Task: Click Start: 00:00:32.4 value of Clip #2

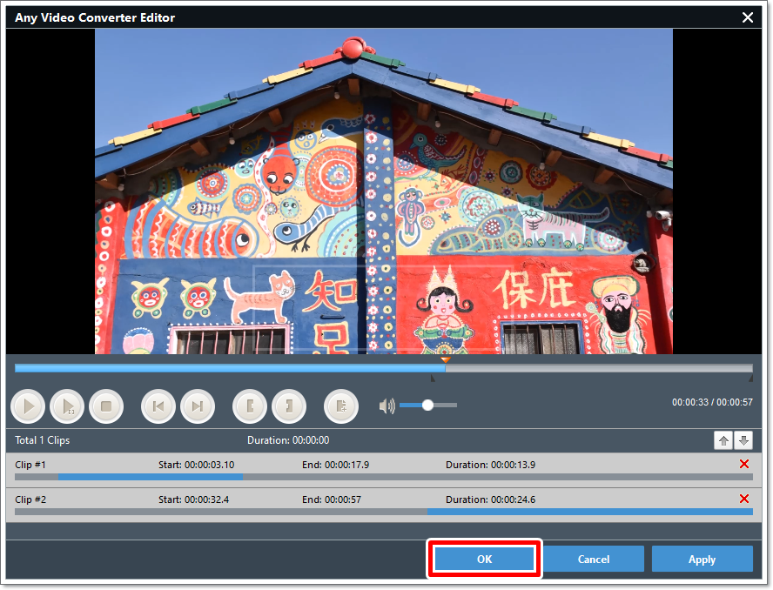Action: pyautogui.click(x=194, y=499)
